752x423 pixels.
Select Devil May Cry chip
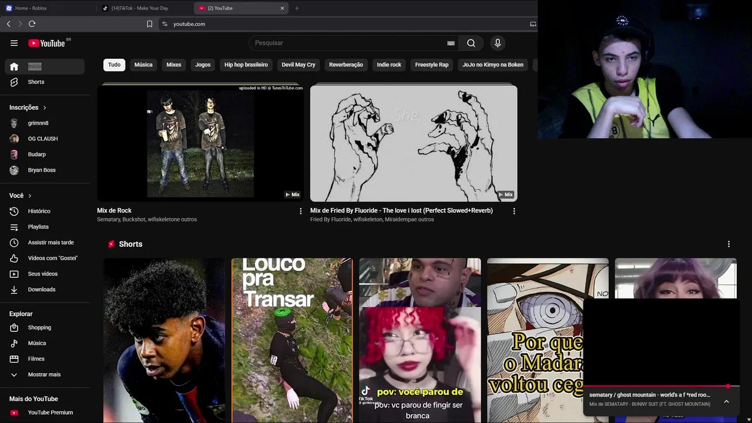(x=298, y=65)
